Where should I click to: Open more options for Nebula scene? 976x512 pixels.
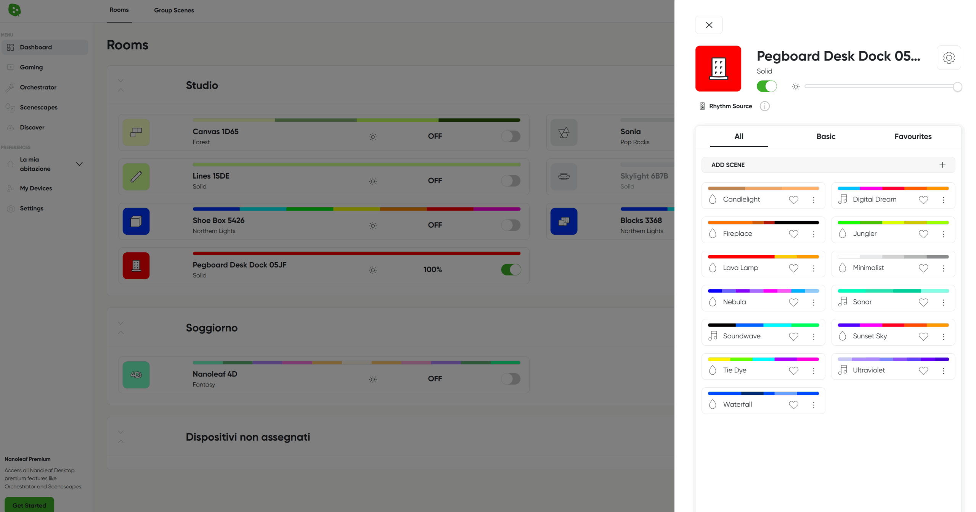pyautogui.click(x=814, y=302)
